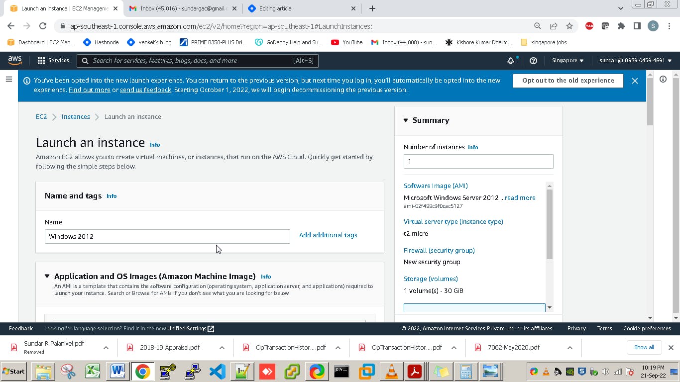
Task: Collapse Application and OS Images section
Action: click(x=47, y=276)
